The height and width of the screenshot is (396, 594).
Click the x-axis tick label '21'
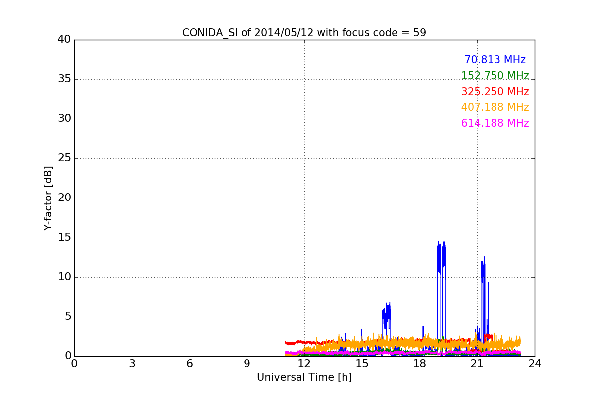477,364
